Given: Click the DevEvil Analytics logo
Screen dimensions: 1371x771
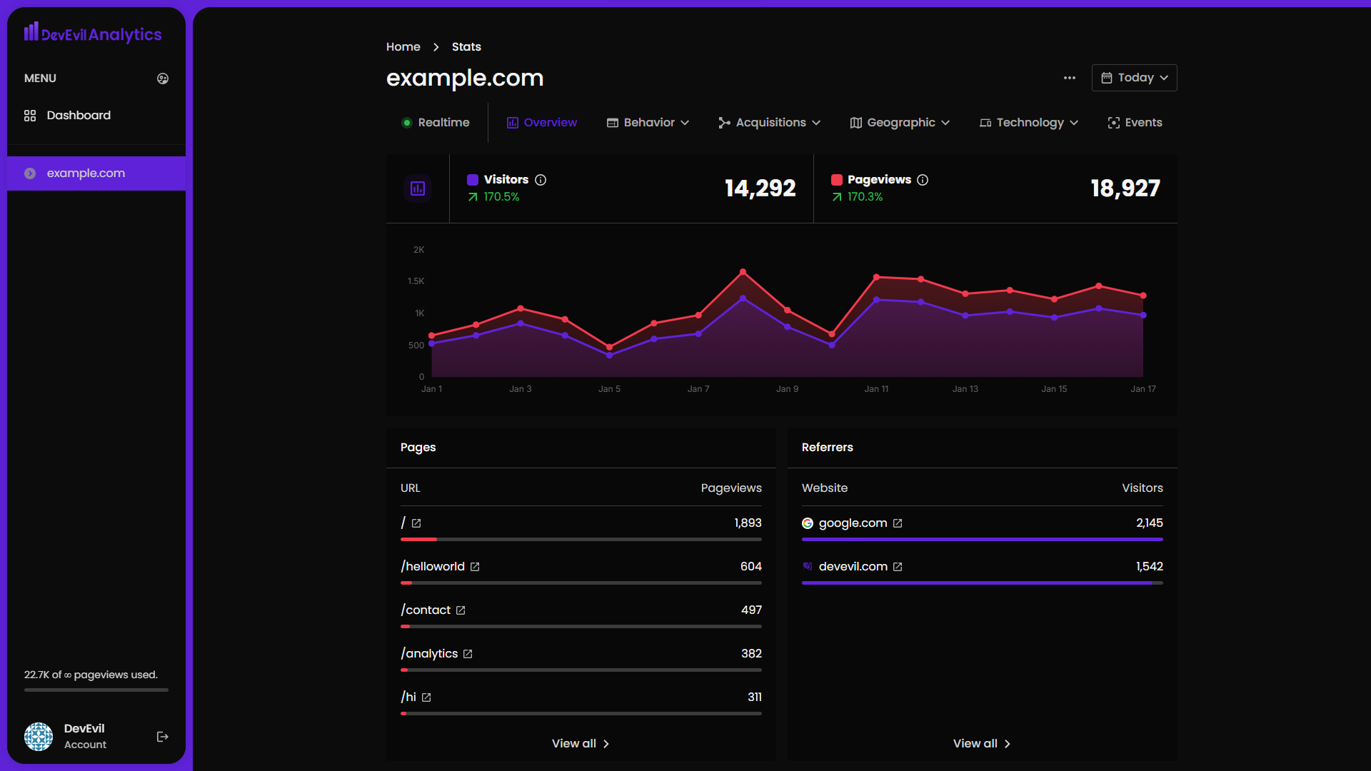Looking at the screenshot, I should tap(92, 33).
